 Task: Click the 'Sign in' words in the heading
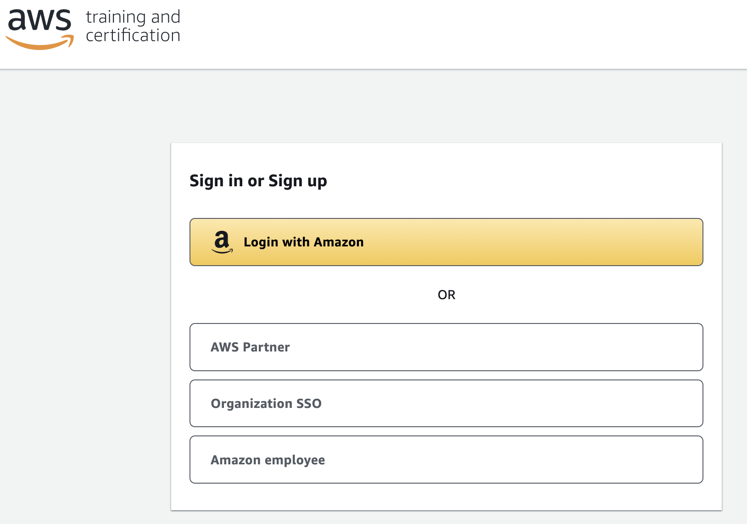click(216, 181)
